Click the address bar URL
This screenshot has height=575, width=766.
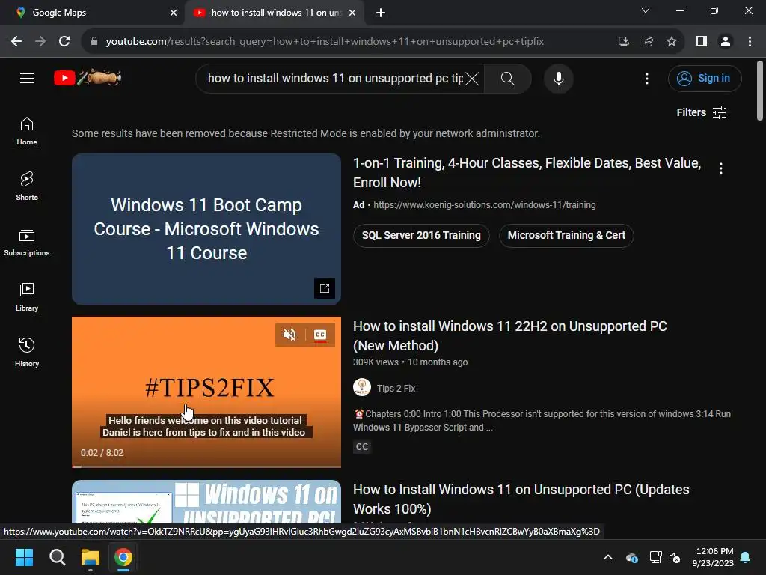pyautogui.click(x=325, y=42)
